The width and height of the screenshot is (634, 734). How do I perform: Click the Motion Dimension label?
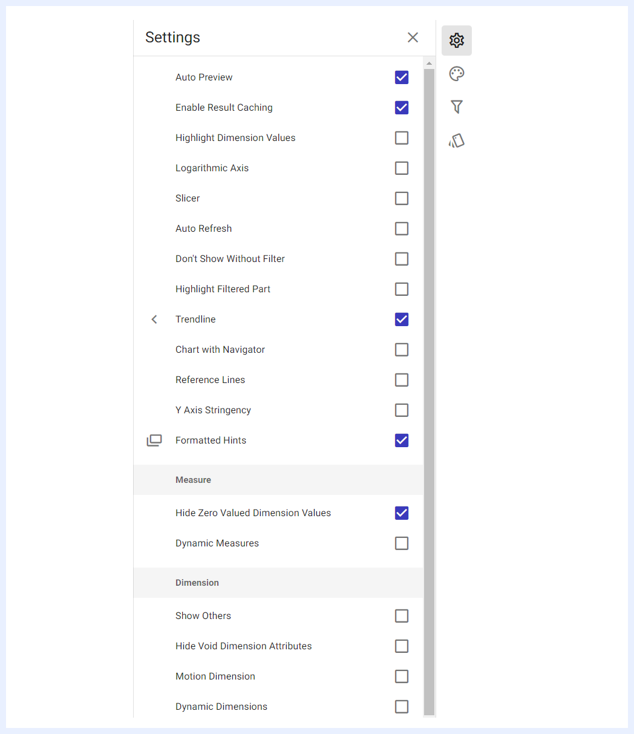click(215, 677)
